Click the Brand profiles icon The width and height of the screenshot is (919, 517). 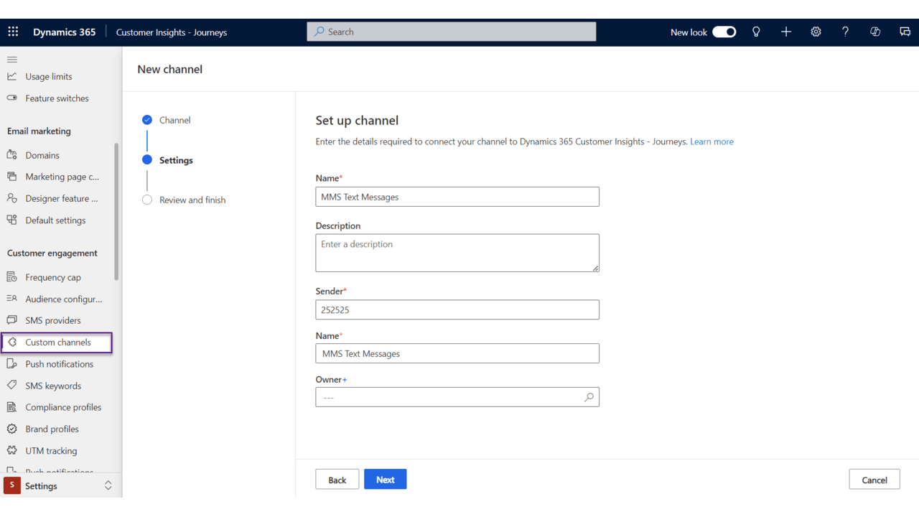[12, 429]
